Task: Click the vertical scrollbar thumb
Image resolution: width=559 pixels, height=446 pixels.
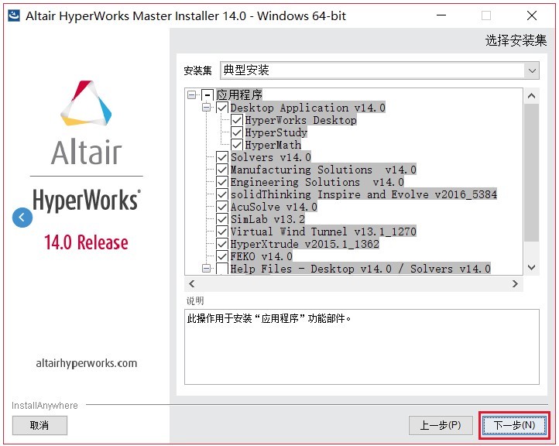Action: coord(532,173)
